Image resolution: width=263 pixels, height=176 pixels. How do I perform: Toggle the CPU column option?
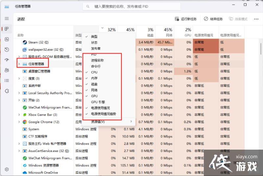tap(108, 72)
